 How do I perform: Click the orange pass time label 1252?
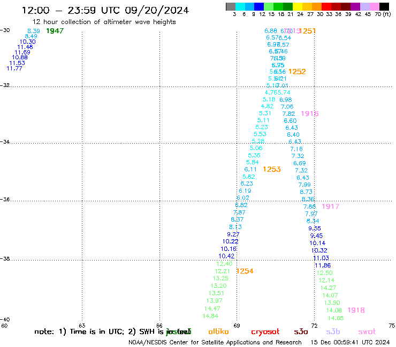[297, 72]
